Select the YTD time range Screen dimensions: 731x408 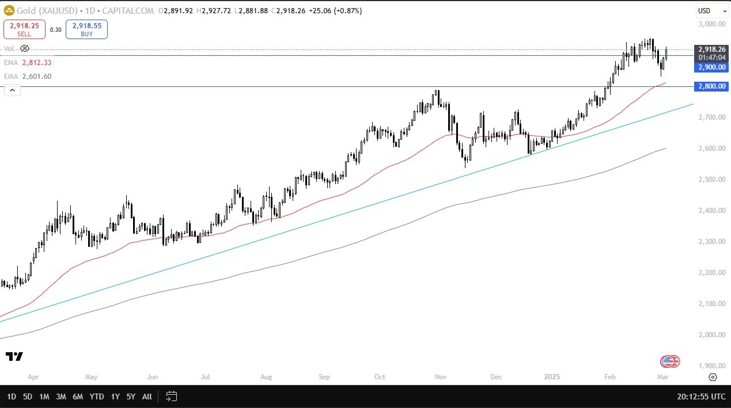pos(97,396)
